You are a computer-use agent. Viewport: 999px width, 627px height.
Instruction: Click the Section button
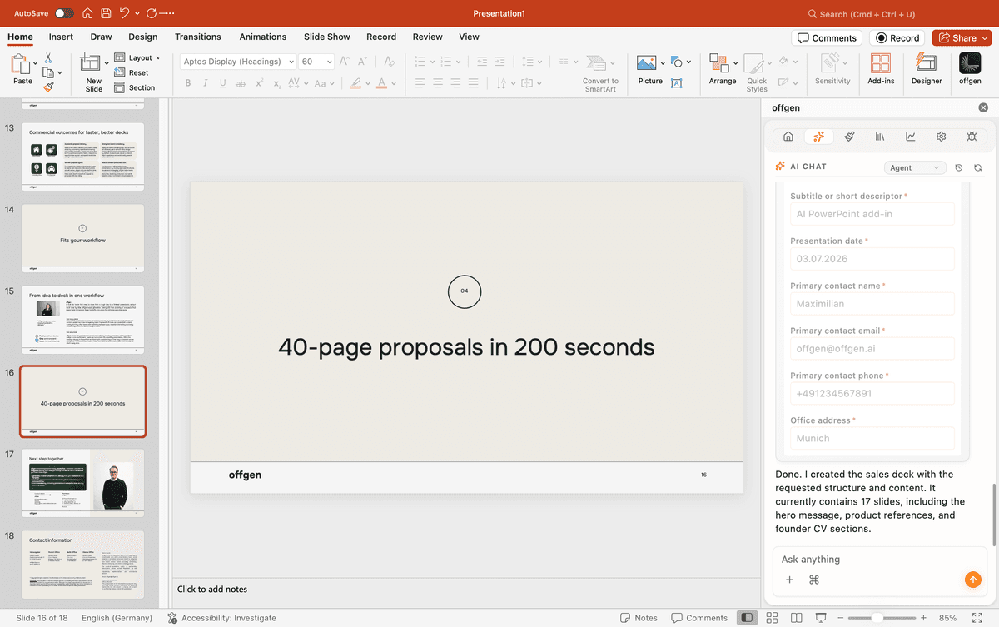pos(134,87)
